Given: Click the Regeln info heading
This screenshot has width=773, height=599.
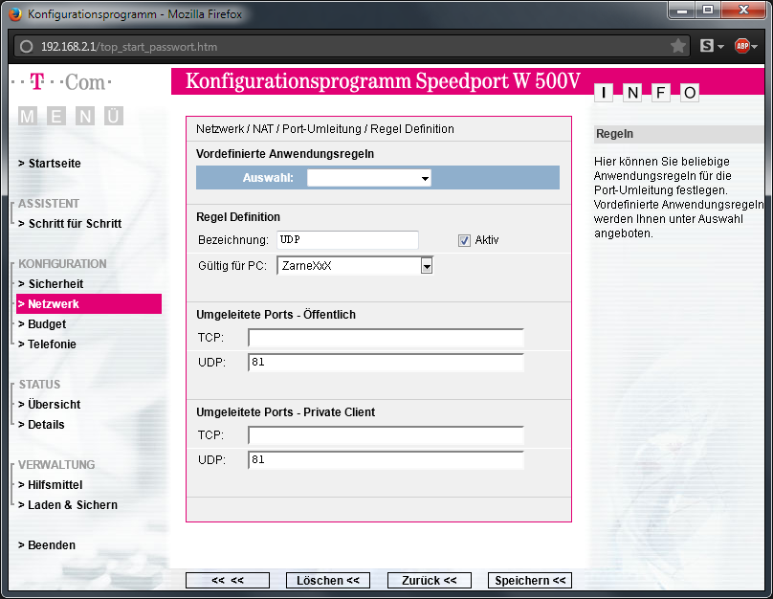Looking at the screenshot, I should click(x=614, y=134).
